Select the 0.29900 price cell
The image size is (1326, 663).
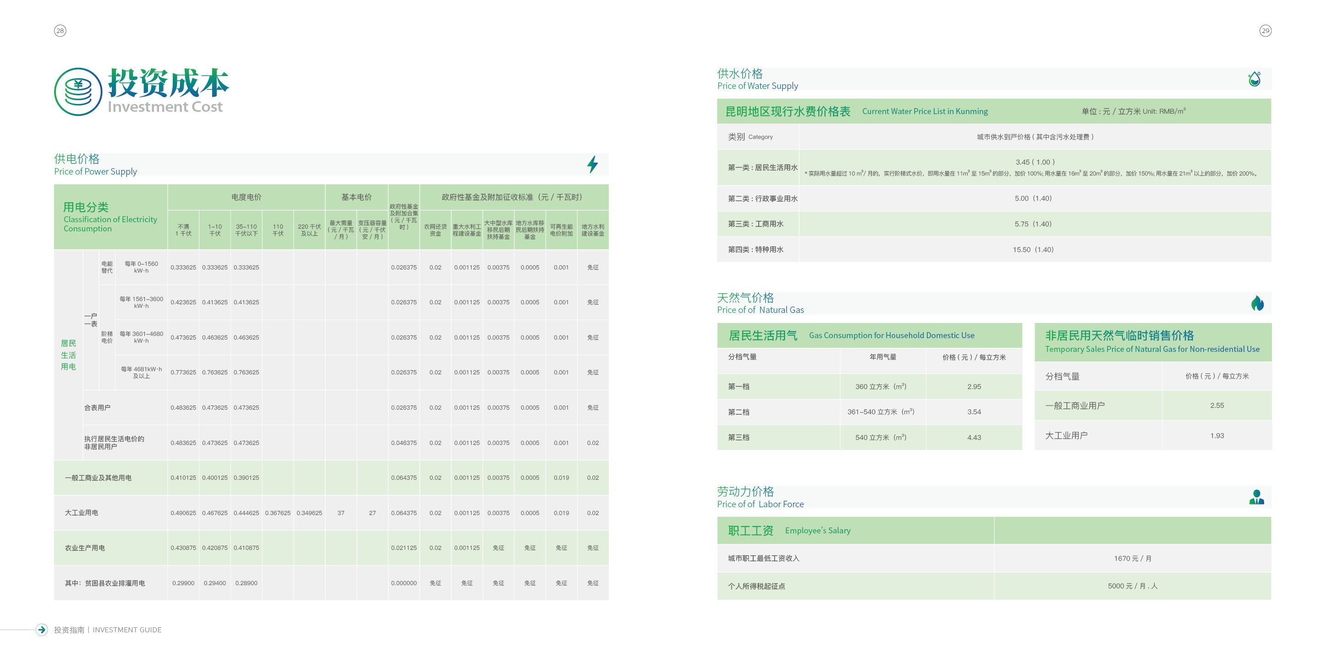(183, 583)
